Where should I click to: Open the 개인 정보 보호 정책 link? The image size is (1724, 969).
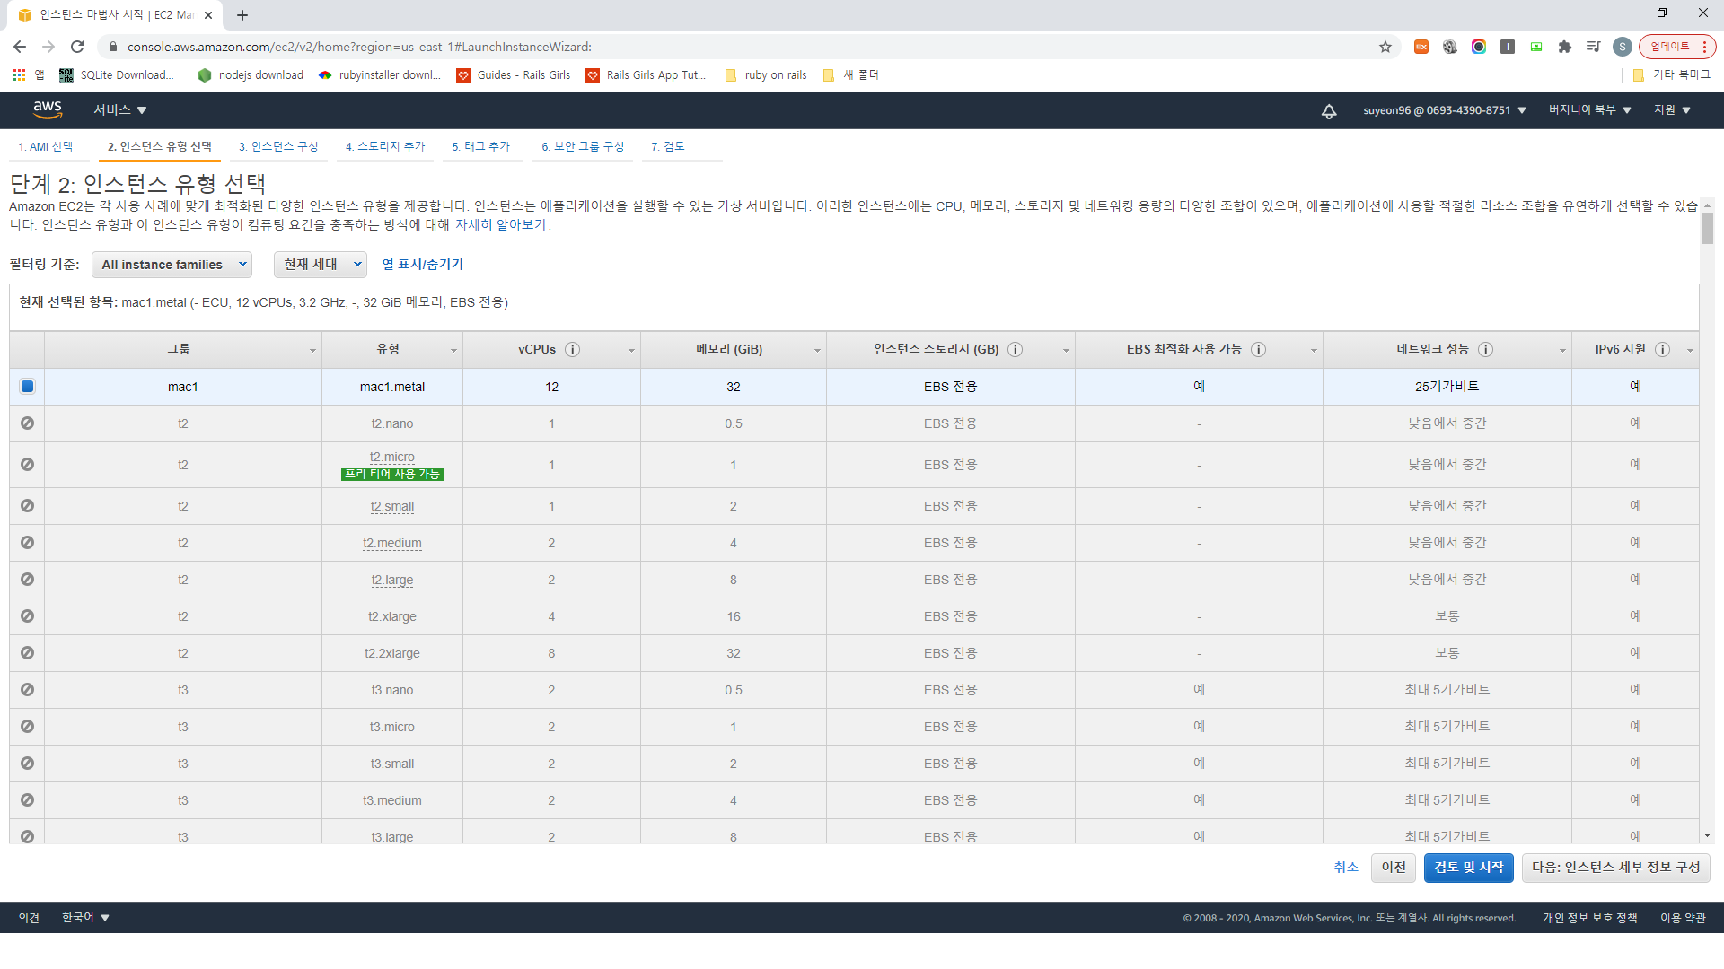pyautogui.click(x=1590, y=918)
